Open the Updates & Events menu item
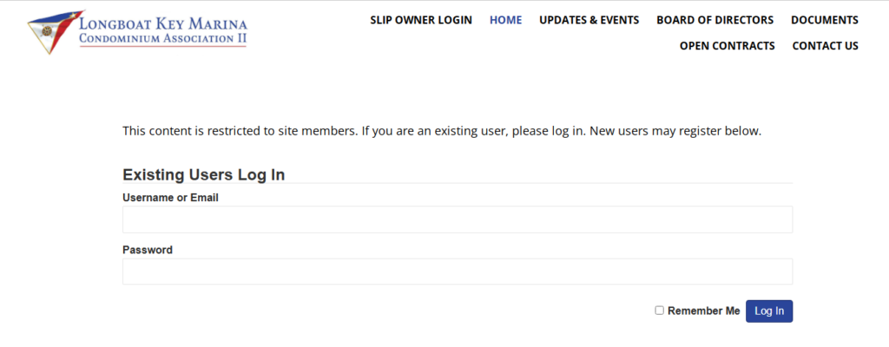Image resolution: width=889 pixels, height=347 pixels. tap(589, 20)
